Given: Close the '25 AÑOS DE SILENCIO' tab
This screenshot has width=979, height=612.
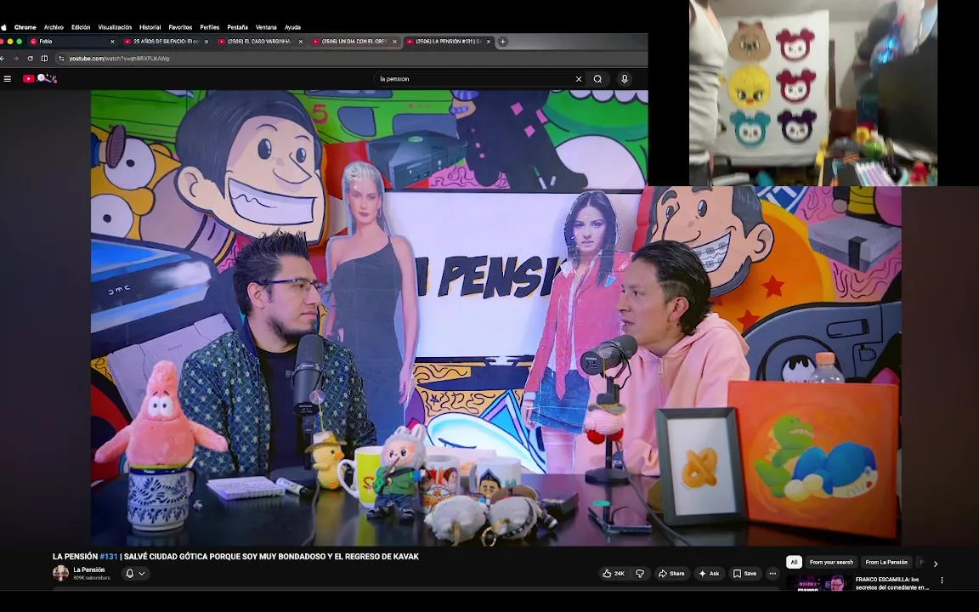Looking at the screenshot, I should (x=207, y=41).
